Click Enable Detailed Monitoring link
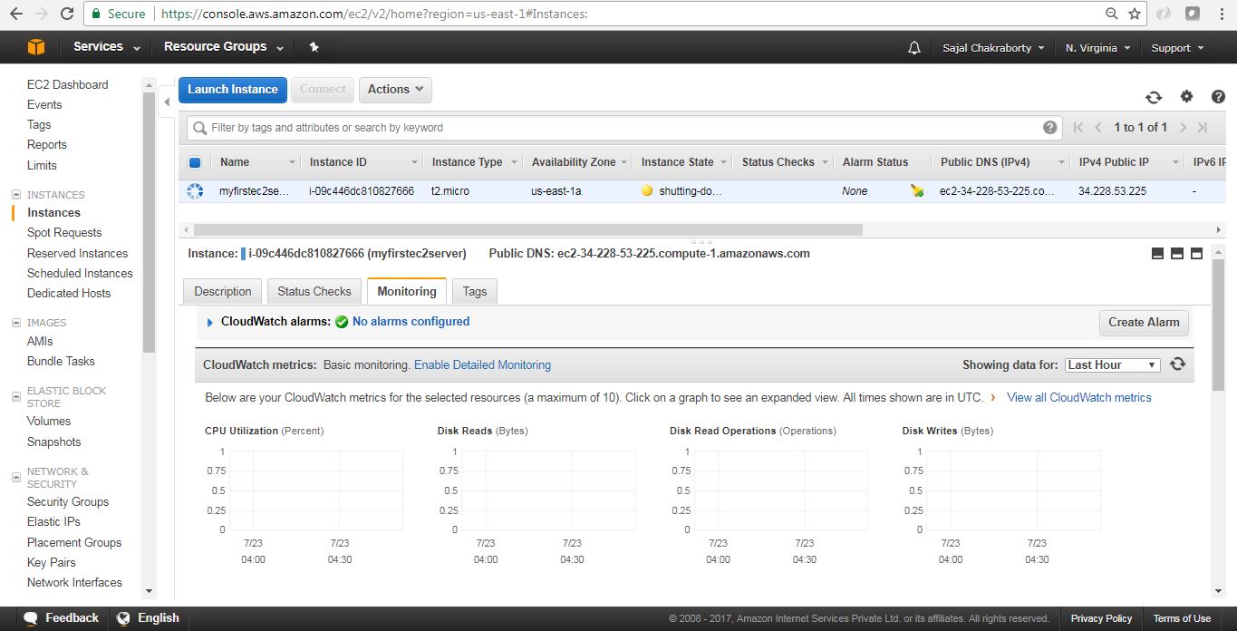The image size is (1237, 631). [482, 365]
